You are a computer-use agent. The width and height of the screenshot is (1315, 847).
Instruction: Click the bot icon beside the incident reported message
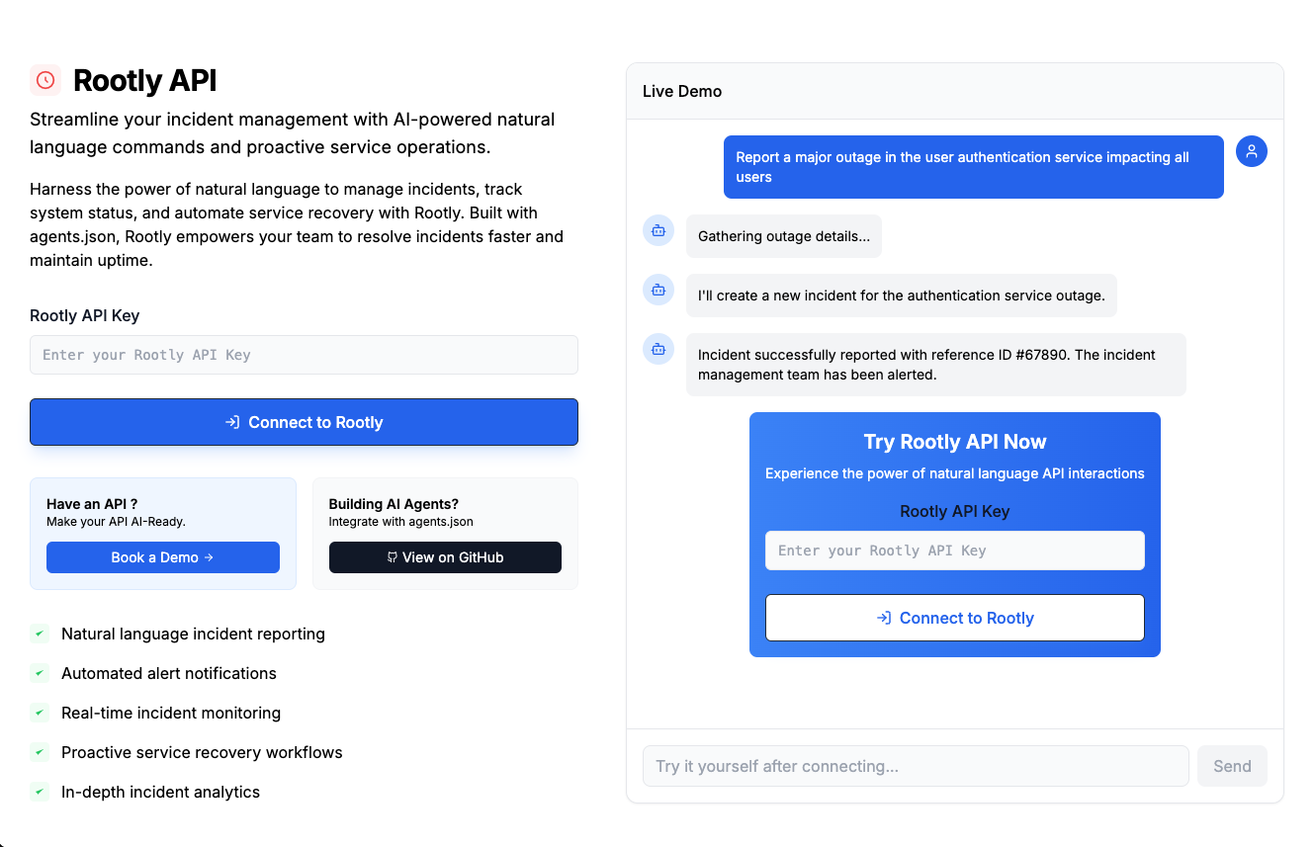pyautogui.click(x=658, y=349)
